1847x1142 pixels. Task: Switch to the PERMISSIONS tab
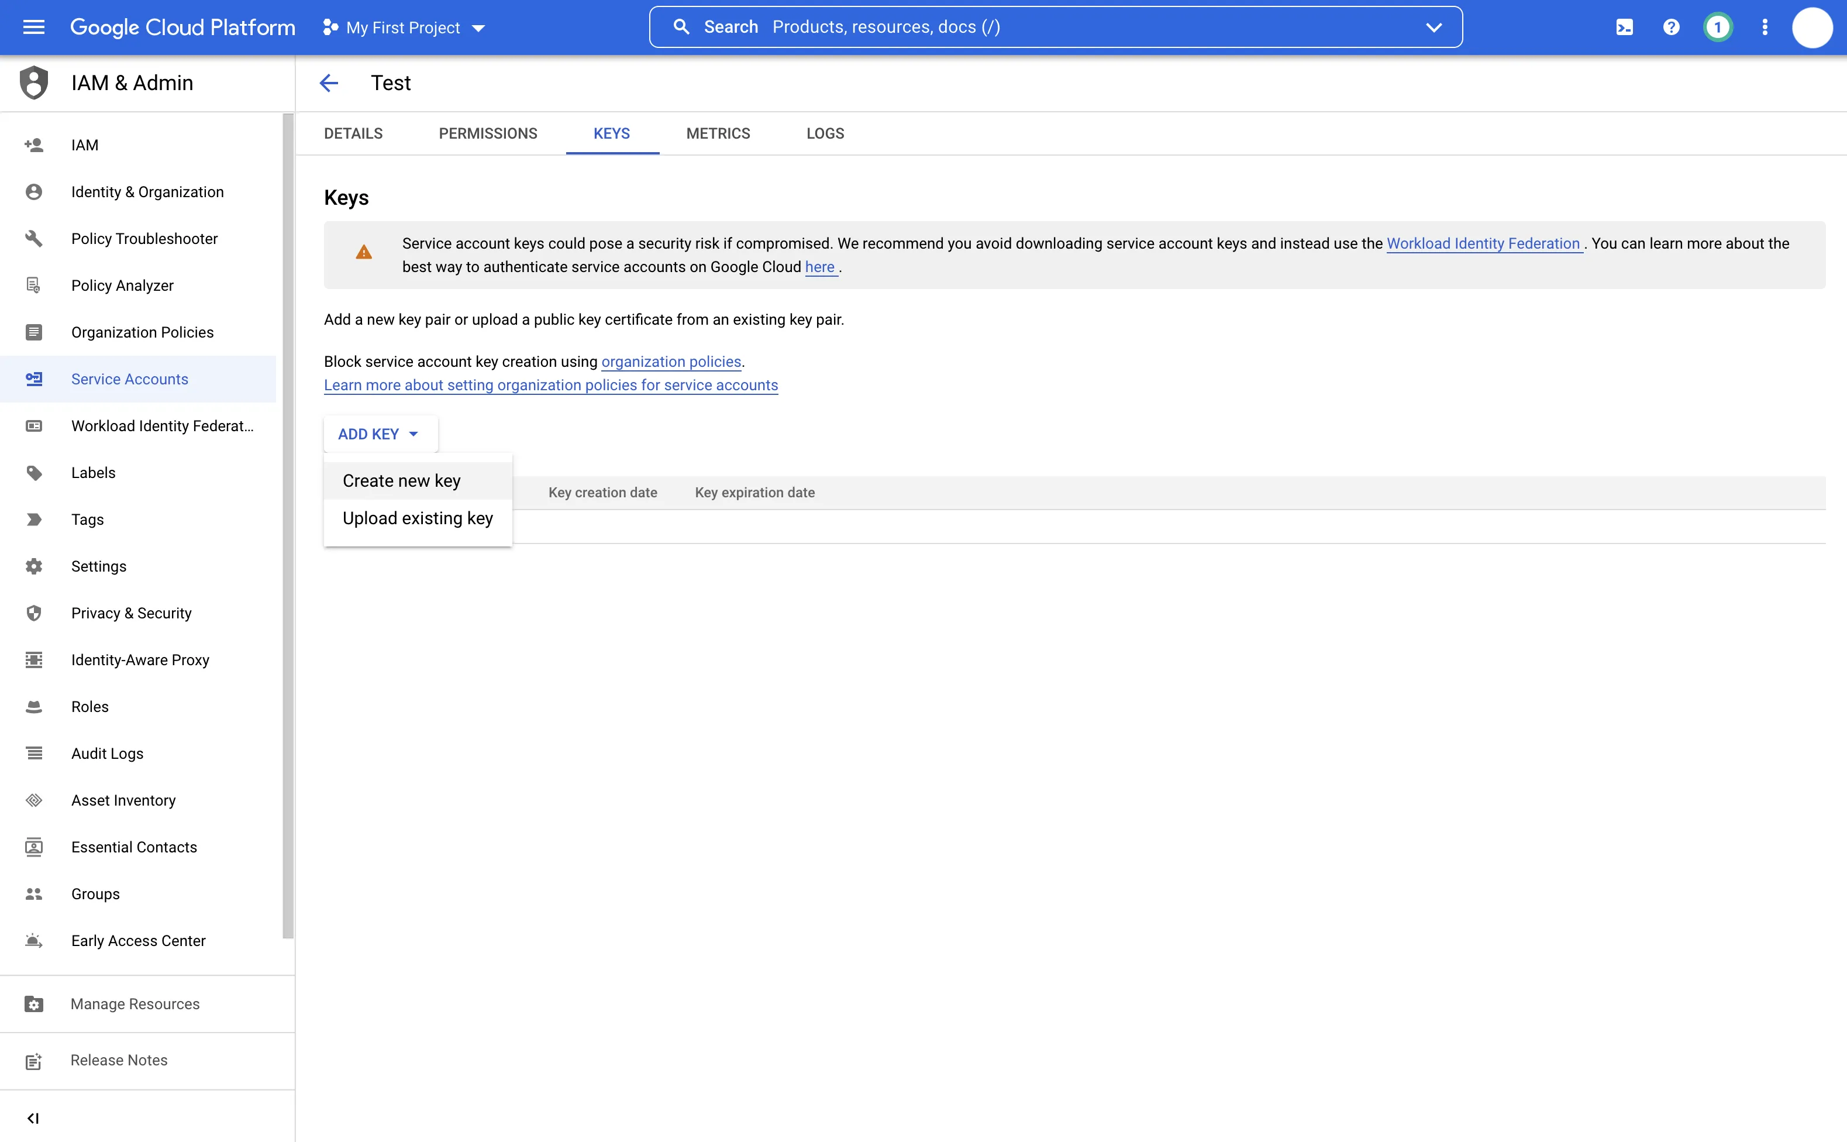point(488,134)
